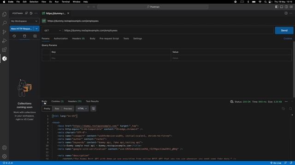Screen dimensions: 295x165
Task: Copy the response body icon
Action: pyautogui.click(x=283, y=109)
